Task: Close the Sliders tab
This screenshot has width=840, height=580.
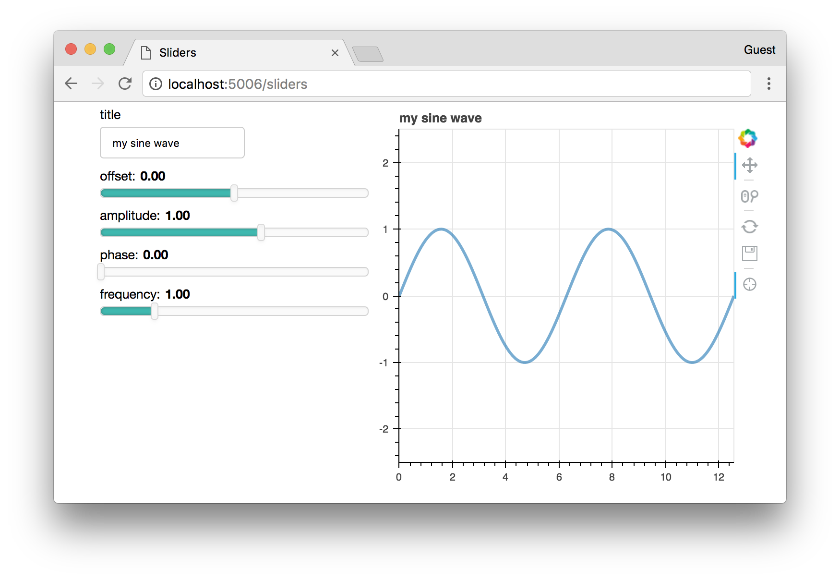Action: pyautogui.click(x=335, y=53)
